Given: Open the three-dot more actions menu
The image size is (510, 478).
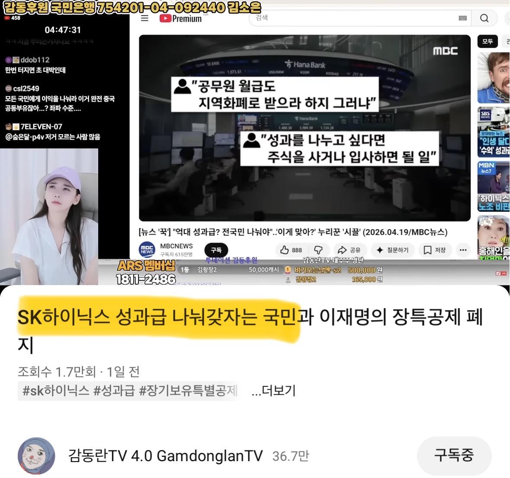Looking at the screenshot, I should click(x=463, y=250).
